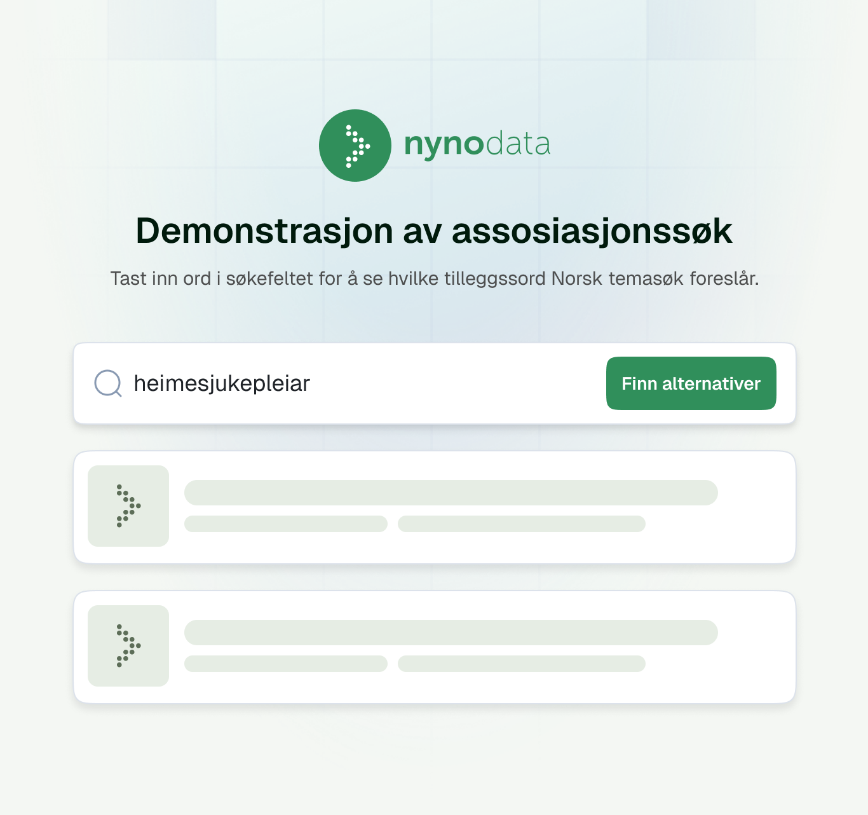Click the Finn alternativer button
This screenshot has width=868, height=815.
[691, 383]
